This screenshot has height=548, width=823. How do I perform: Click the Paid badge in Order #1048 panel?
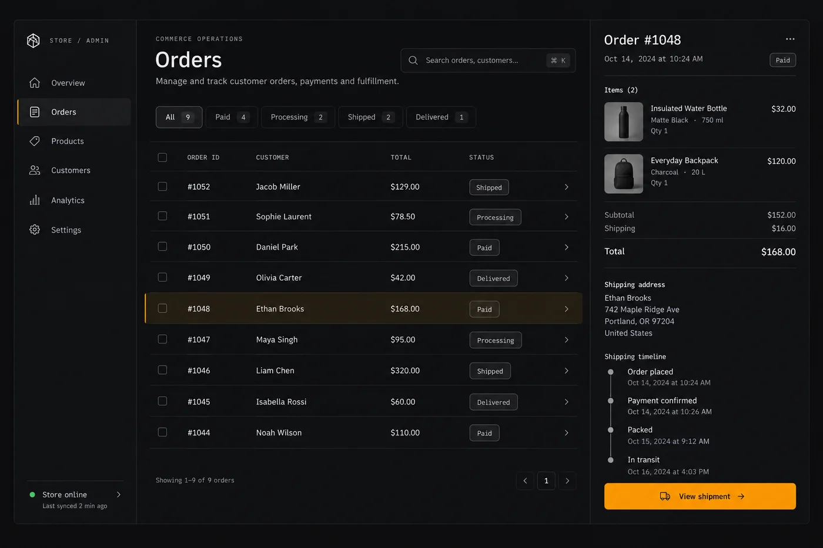(783, 60)
